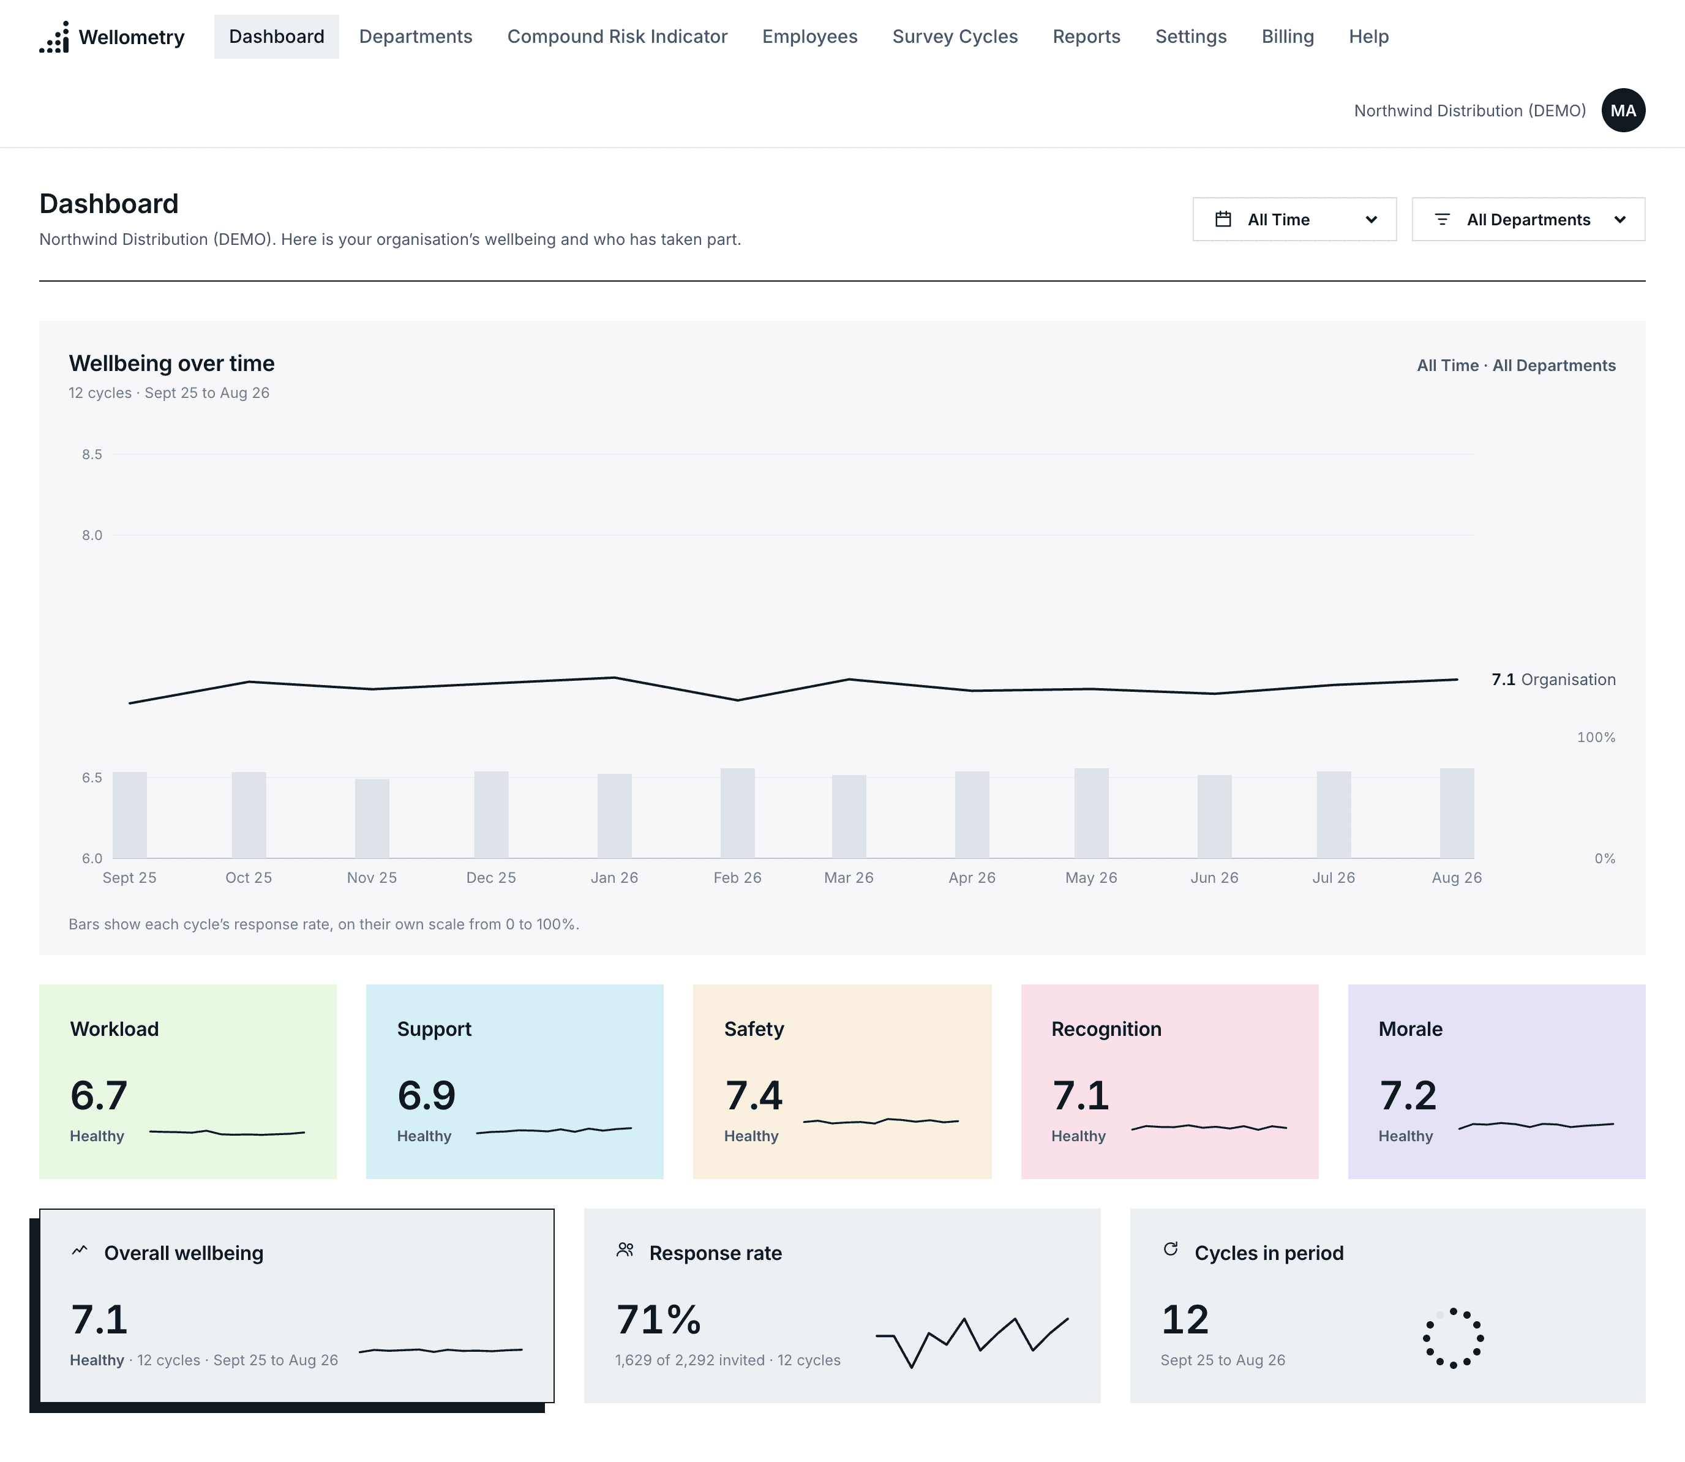Click the trend line icon next to Overall wellbeing
The height and width of the screenshot is (1462, 1685).
coord(79,1250)
